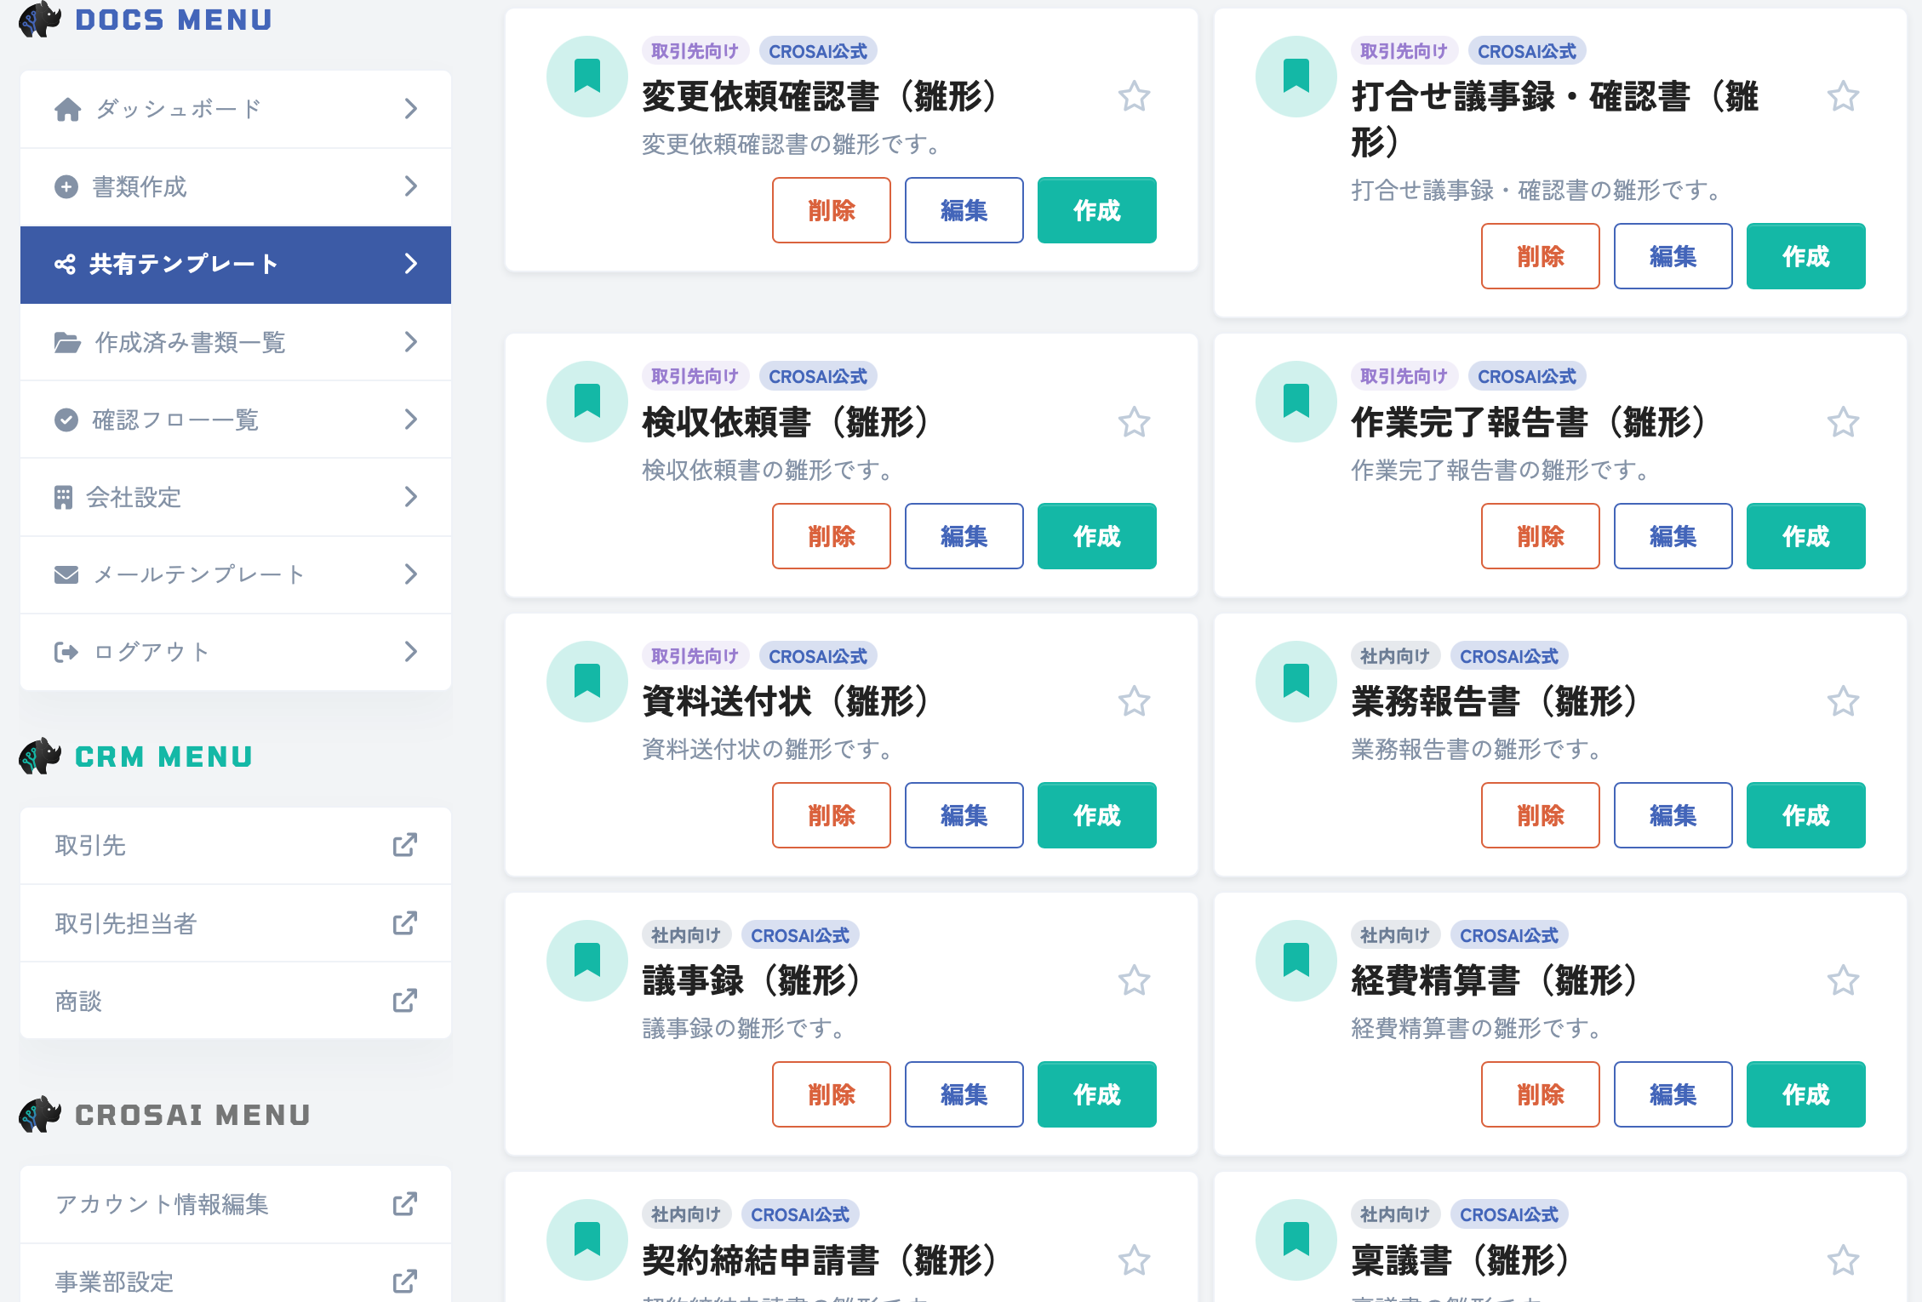Star the 議事録（雛形） template
This screenshot has height=1302, width=1922.
click(x=1134, y=980)
